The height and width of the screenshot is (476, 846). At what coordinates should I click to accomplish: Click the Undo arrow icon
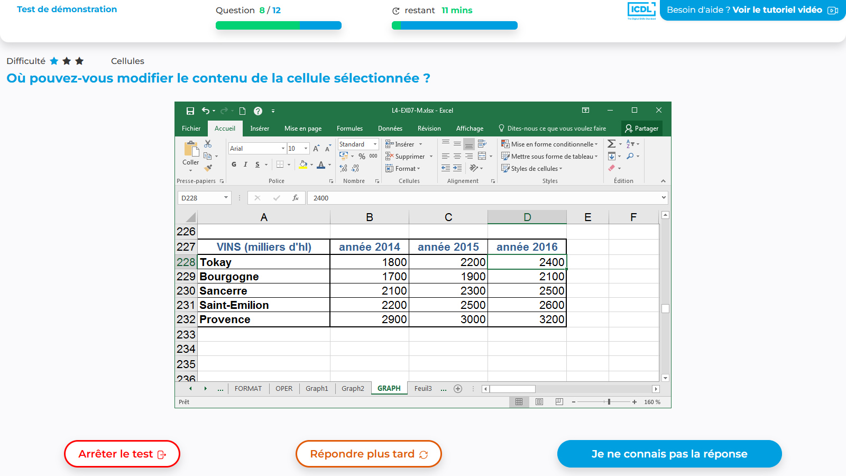tap(206, 111)
